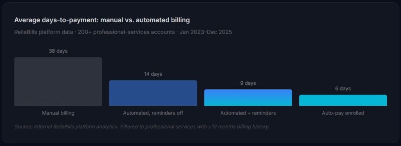
Task: Click the Automated + reminders axis label
Action: (248, 113)
